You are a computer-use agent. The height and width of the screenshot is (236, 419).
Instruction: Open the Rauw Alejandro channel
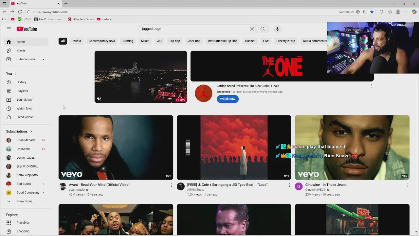click(x=26, y=175)
